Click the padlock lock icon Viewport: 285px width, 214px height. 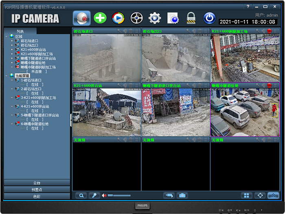tap(191, 18)
